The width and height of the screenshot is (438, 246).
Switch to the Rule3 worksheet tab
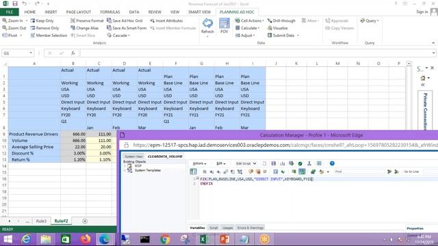[x=41, y=221]
